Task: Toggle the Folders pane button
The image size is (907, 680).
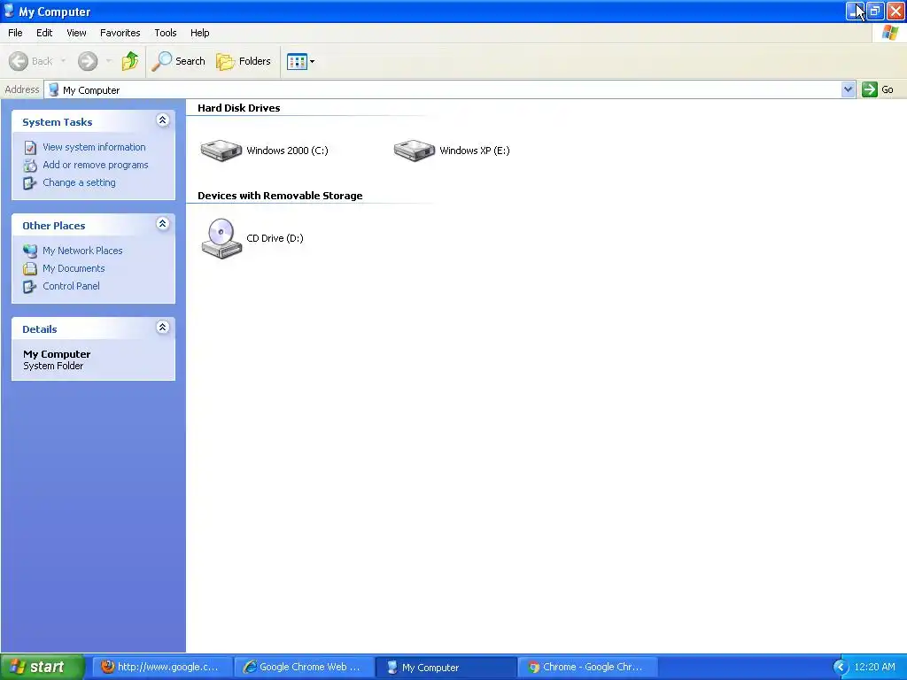Action: [244, 61]
